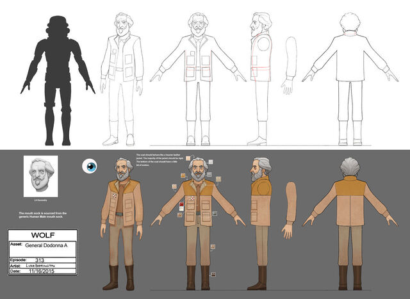This screenshot has height=299, width=410.
Task: Click the blue eye reference image
Action: point(90,166)
